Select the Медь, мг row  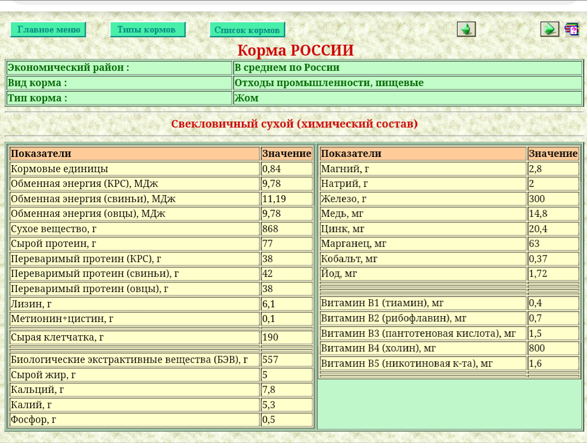pyautogui.click(x=450, y=214)
